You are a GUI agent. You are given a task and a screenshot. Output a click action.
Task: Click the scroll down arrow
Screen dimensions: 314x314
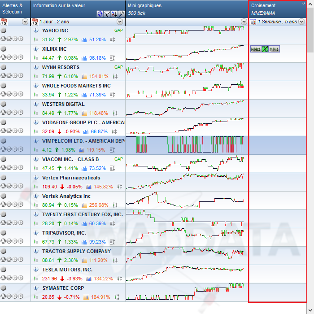311,310
